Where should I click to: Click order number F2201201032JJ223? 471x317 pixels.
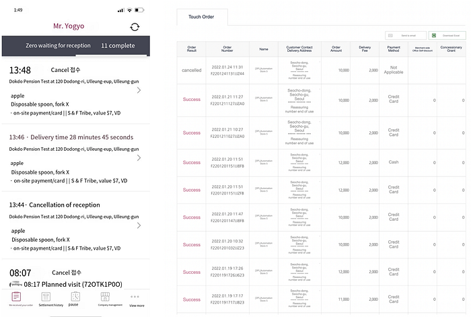227,248
